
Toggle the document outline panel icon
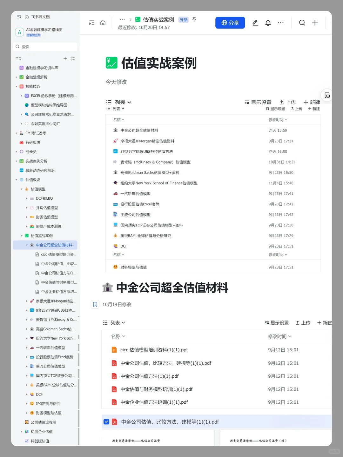(x=92, y=23)
